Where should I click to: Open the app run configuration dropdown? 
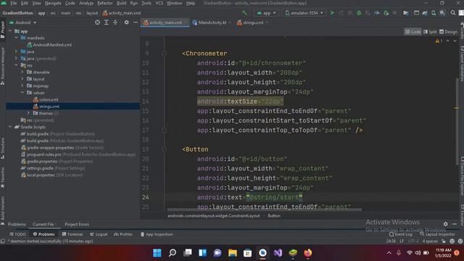[266, 13]
